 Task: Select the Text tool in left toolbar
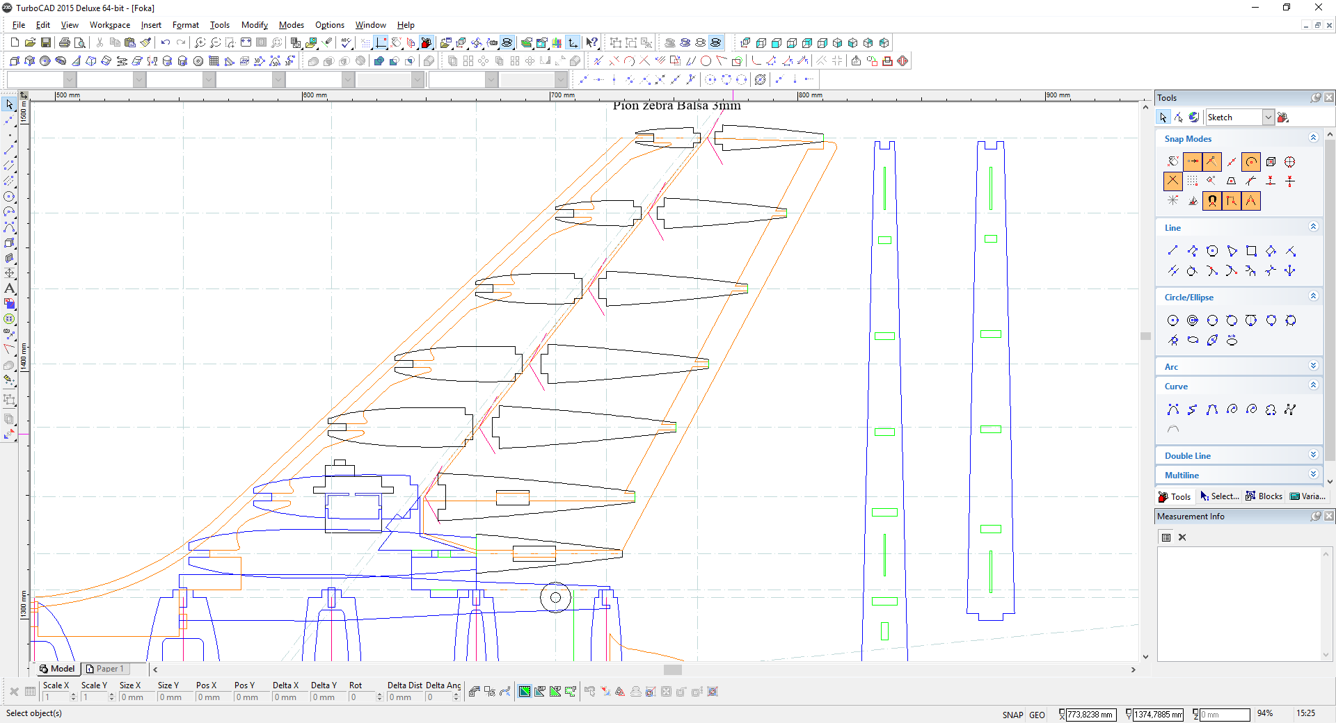point(9,289)
